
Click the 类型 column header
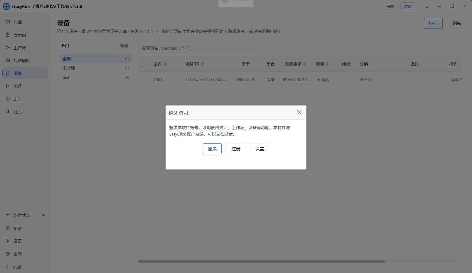click(x=246, y=64)
